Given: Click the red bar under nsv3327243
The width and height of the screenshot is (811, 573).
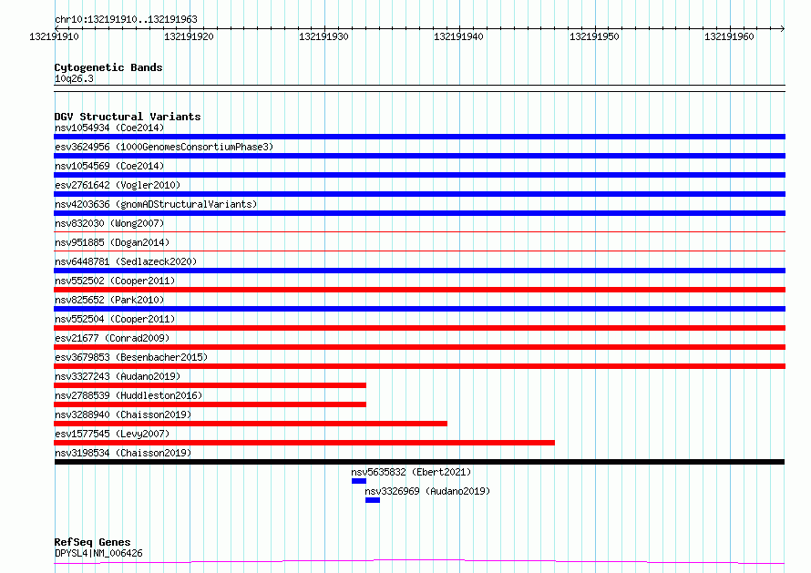Looking at the screenshot, I should click(210, 385).
